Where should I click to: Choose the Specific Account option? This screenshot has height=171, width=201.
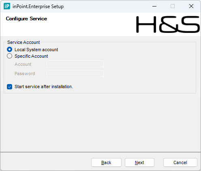click(x=9, y=56)
